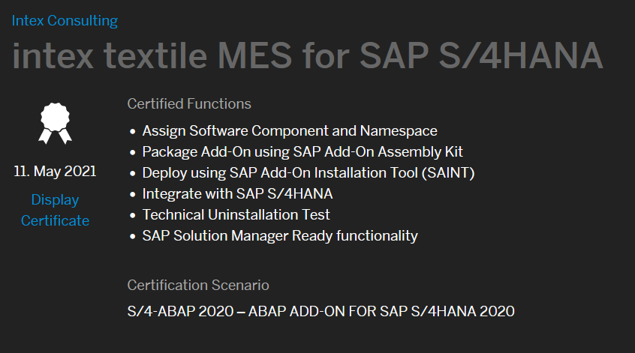Select the S/4-ABAP 2020 scenario text
The height and width of the screenshot is (353, 635).
click(321, 311)
